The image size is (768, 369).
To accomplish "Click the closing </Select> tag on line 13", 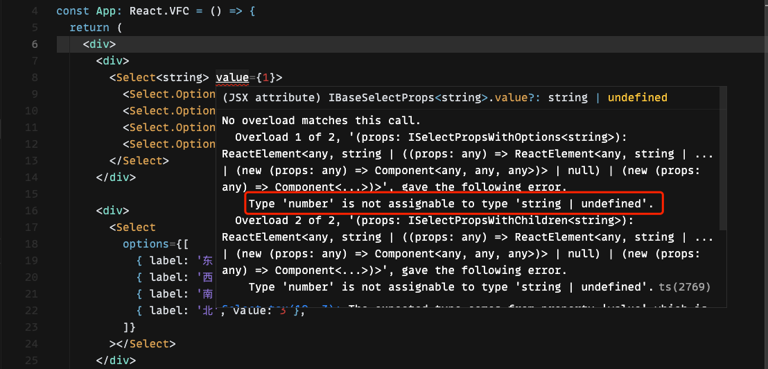I will [139, 161].
